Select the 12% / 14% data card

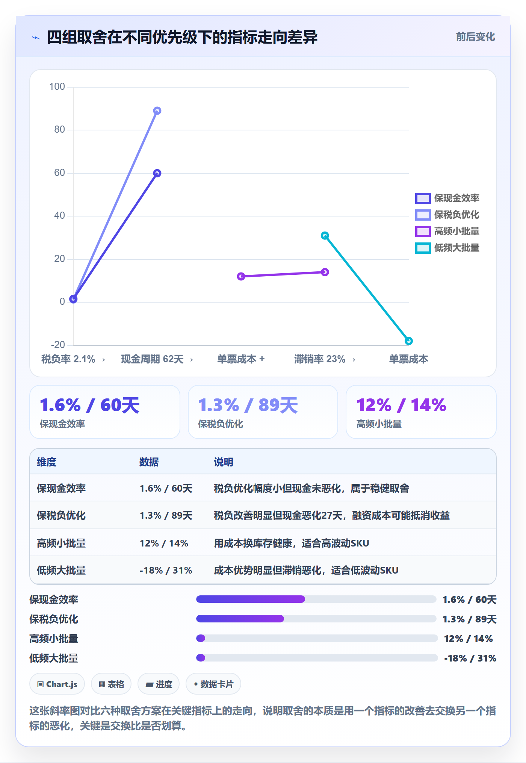[x=421, y=412]
